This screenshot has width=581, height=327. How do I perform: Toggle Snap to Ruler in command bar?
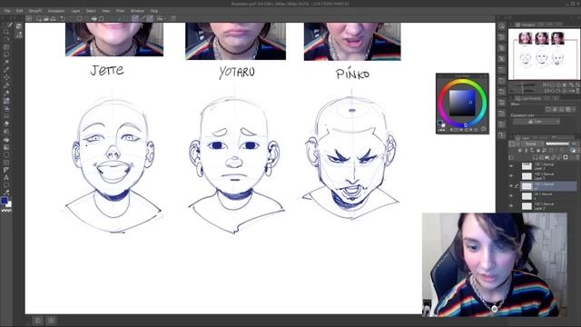[x=135, y=18]
